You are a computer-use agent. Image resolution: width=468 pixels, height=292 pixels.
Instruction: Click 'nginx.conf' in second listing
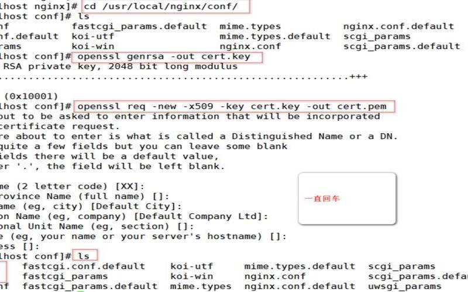point(275,276)
